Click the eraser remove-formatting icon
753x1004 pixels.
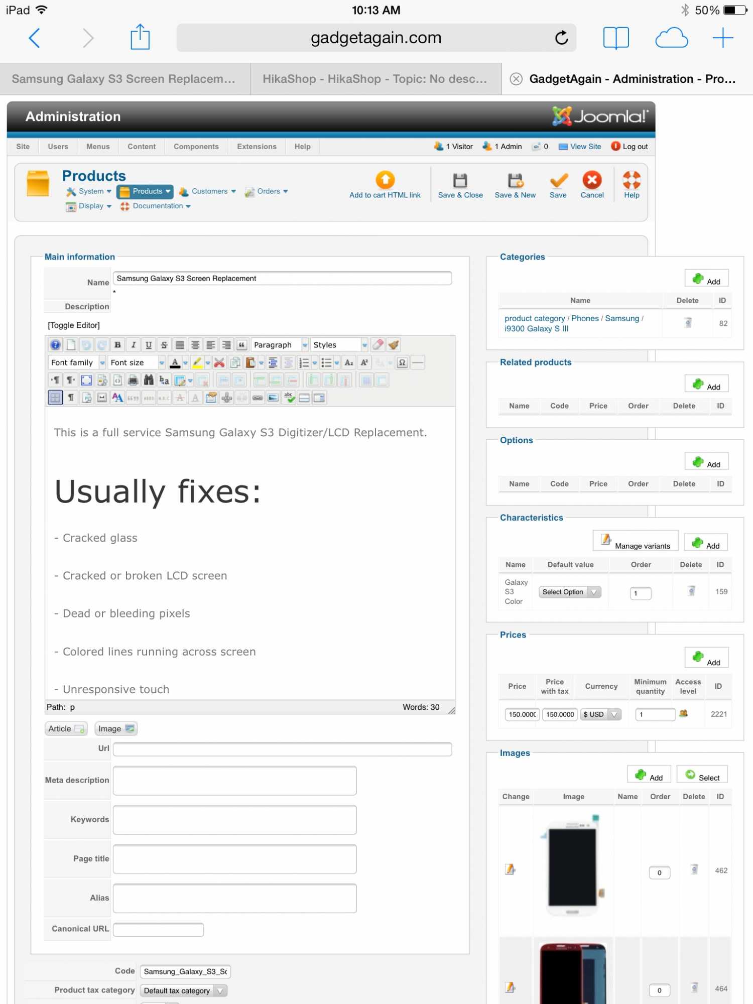[x=378, y=345]
